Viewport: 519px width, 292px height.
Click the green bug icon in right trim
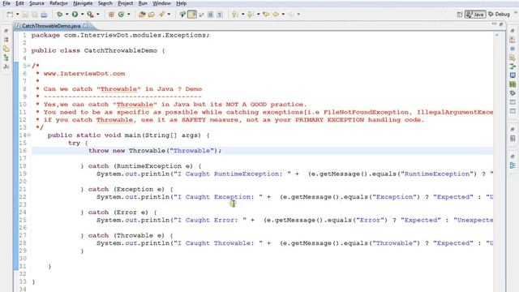coord(513,93)
